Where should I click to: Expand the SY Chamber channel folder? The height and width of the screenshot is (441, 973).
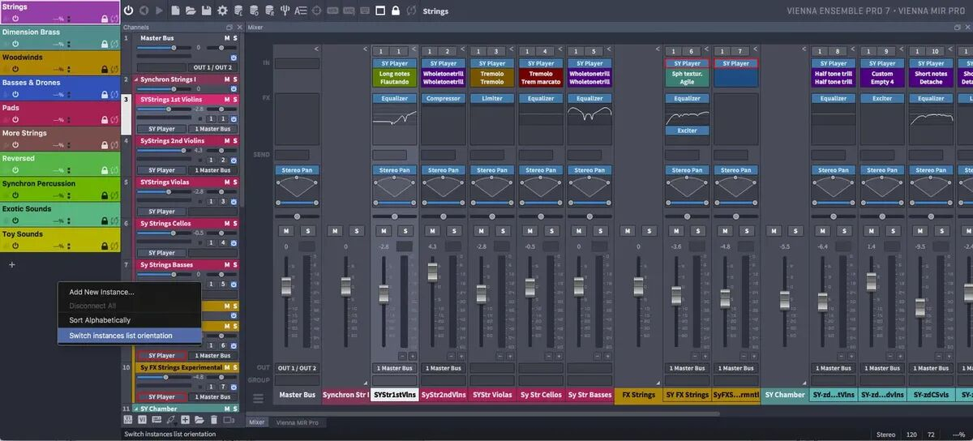tap(135, 409)
